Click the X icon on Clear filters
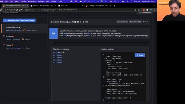The image size is (185, 104). click(x=140, y=12)
